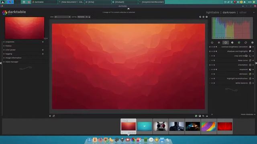Select the effects modules group tab
257x144 pixels.
tap(253, 43)
